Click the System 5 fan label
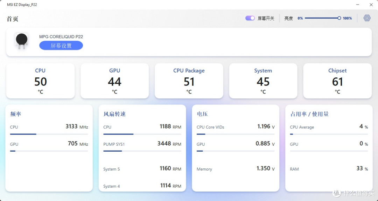The height and width of the screenshot is (201, 378). point(111,169)
